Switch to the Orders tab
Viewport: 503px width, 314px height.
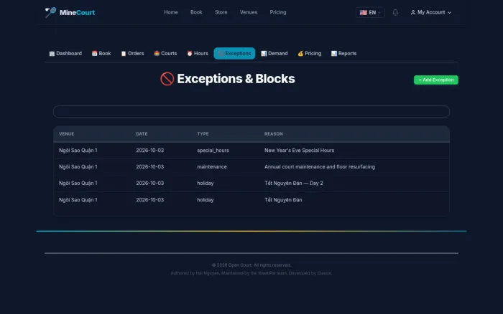(x=132, y=54)
